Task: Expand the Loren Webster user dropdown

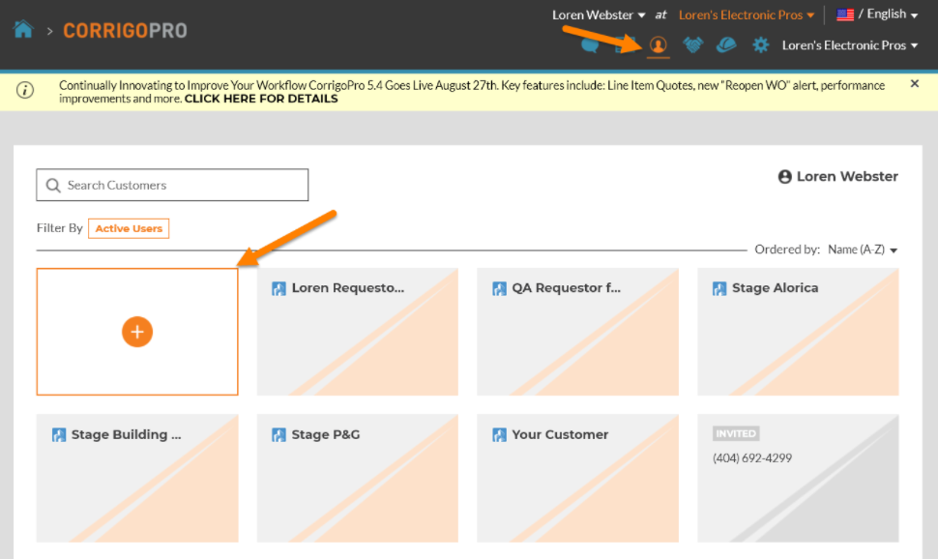Action: point(598,15)
